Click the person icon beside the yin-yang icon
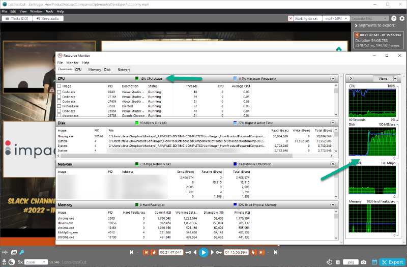407x267 pixels. 4,262
